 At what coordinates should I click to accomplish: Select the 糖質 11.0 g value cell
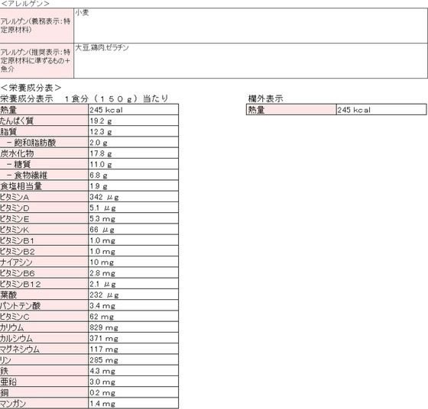pyautogui.click(x=134, y=164)
